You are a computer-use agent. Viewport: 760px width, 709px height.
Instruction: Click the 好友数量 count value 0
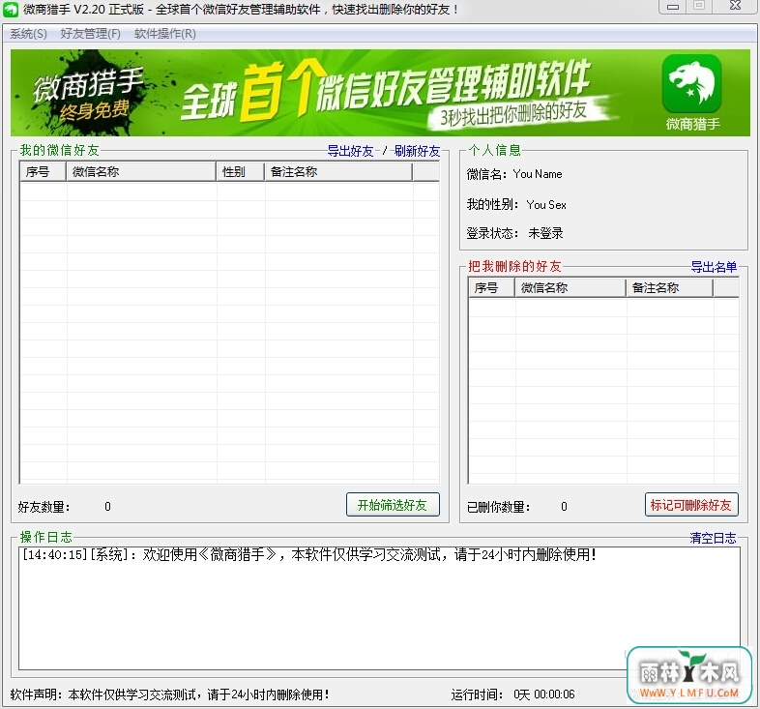click(x=107, y=507)
